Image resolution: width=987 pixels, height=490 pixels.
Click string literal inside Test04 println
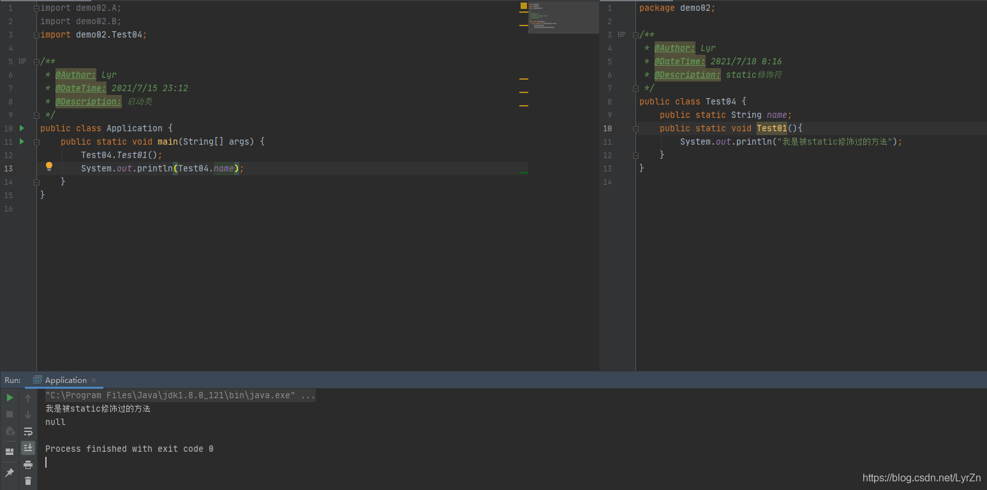pyautogui.click(x=833, y=141)
